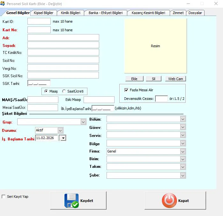The image size is (223, 216).
Task: Switch to the Kişisel Bilgiler tab
Action: pyautogui.click(x=44, y=13)
